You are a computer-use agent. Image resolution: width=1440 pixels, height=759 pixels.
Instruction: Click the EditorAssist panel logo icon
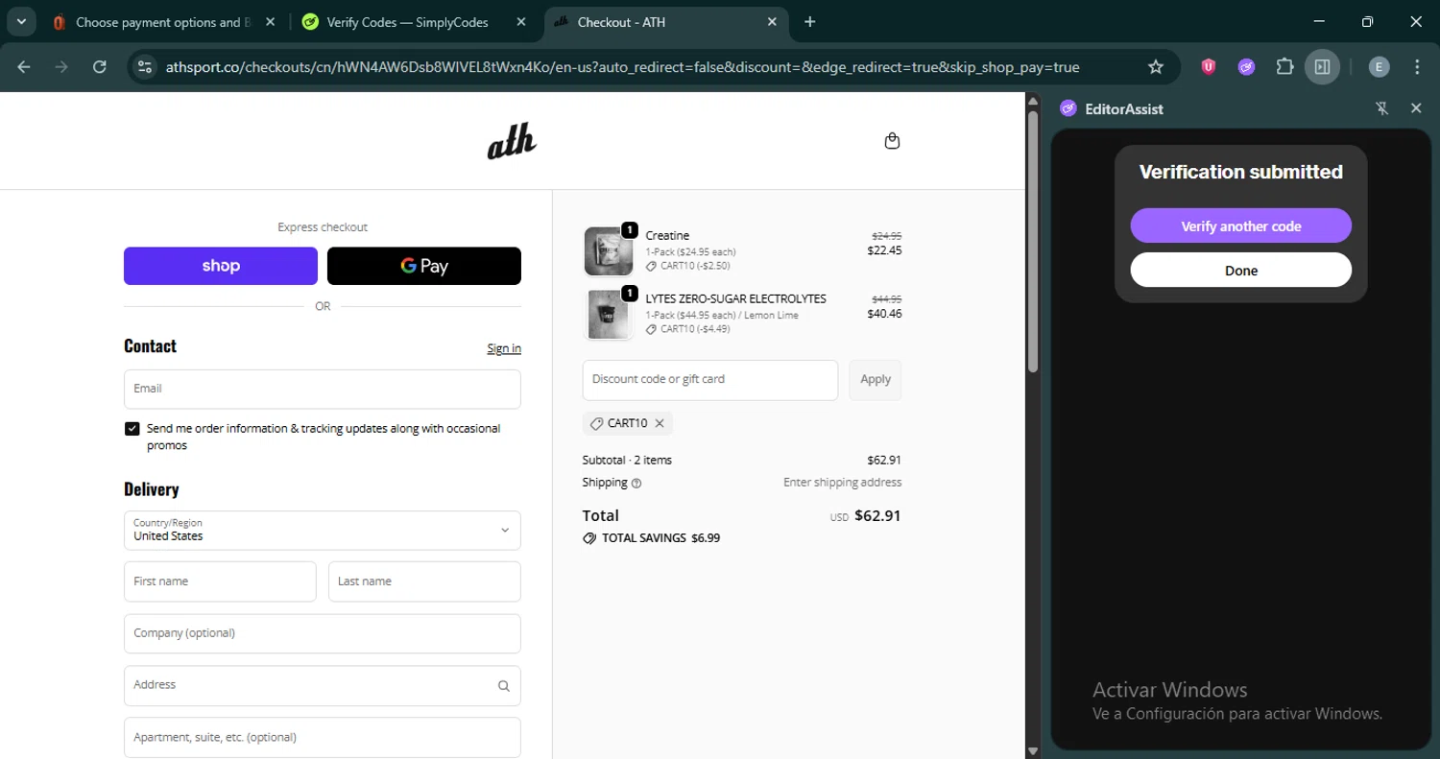(1068, 108)
